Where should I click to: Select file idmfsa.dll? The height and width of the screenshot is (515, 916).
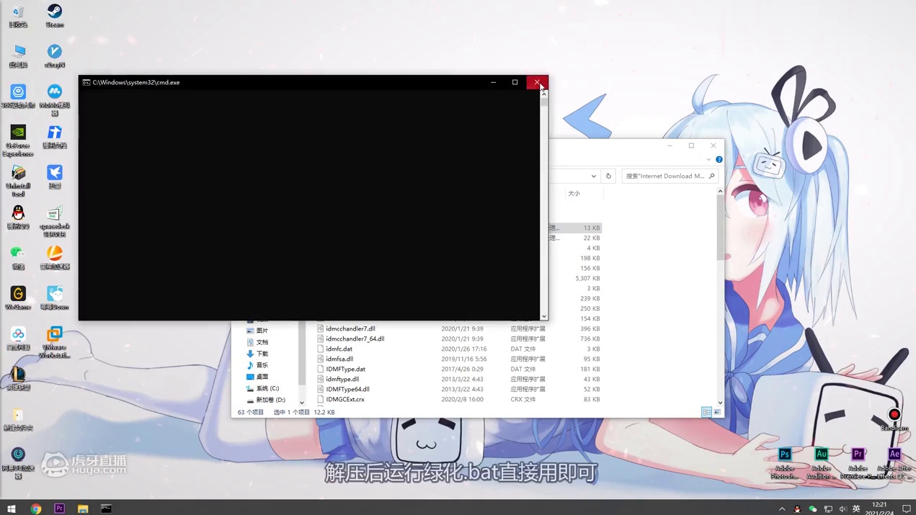pos(339,359)
